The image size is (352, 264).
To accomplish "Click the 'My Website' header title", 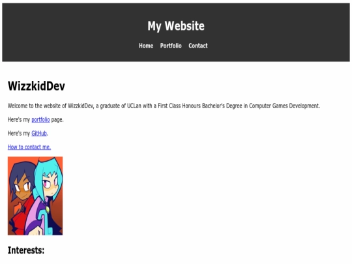I will pyautogui.click(x=176, y=26).
